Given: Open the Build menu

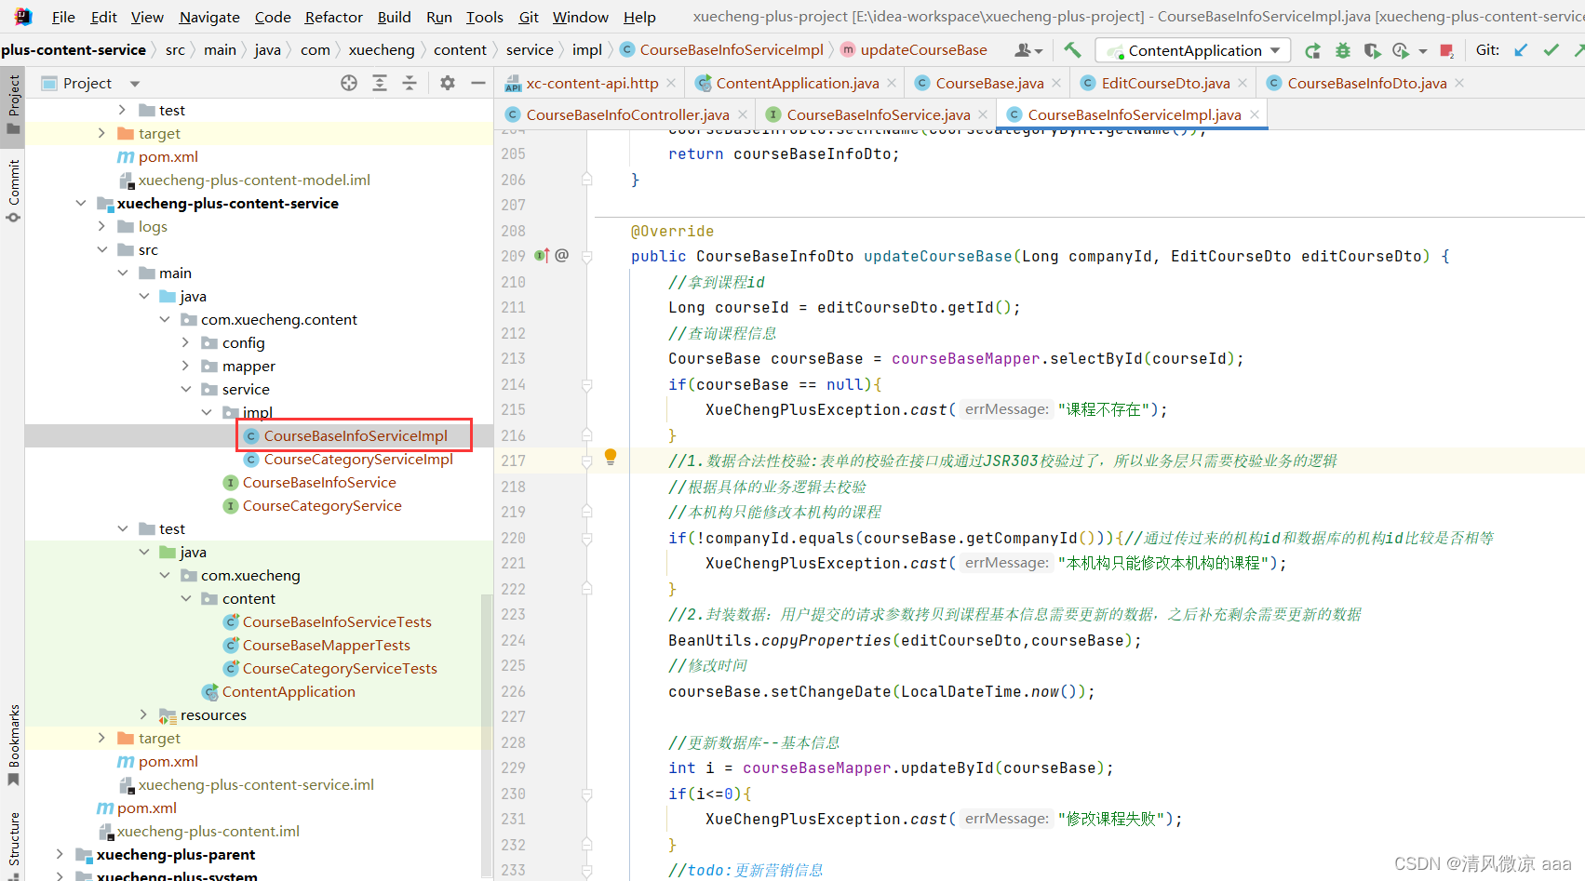Looking at the screenshot, I should [394, 17].
